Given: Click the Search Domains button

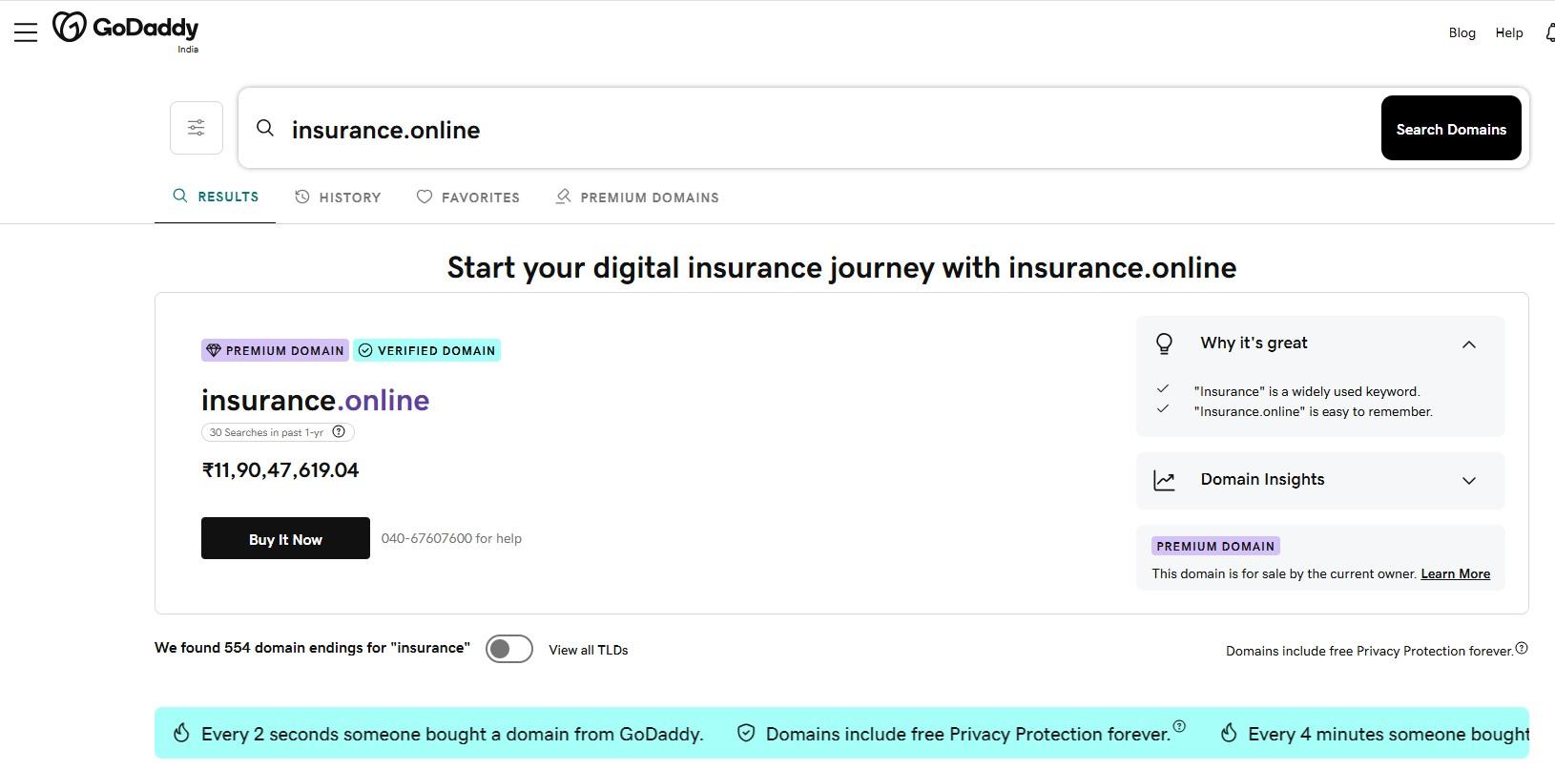Looking at the screenshot, I should 1451,128.
